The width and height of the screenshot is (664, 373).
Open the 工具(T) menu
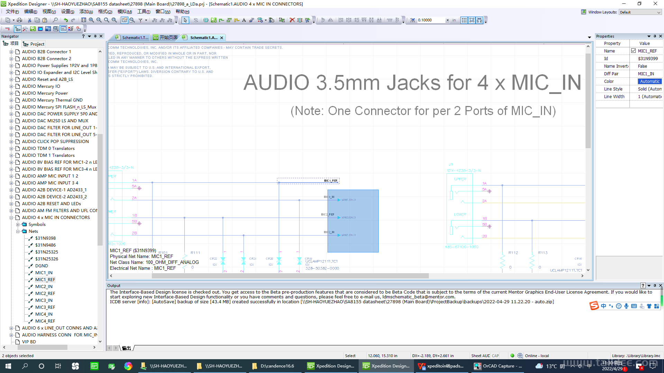point(144,12)
